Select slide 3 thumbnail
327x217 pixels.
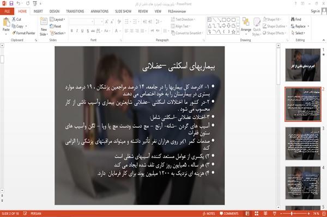[303, 144]
